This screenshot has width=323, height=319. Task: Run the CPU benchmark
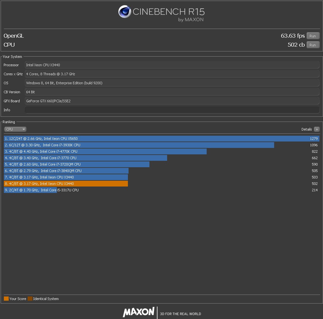click(313, 45)
